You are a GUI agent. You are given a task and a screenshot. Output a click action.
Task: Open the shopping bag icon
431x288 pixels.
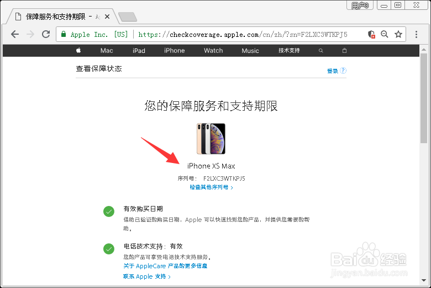[344, 51]
